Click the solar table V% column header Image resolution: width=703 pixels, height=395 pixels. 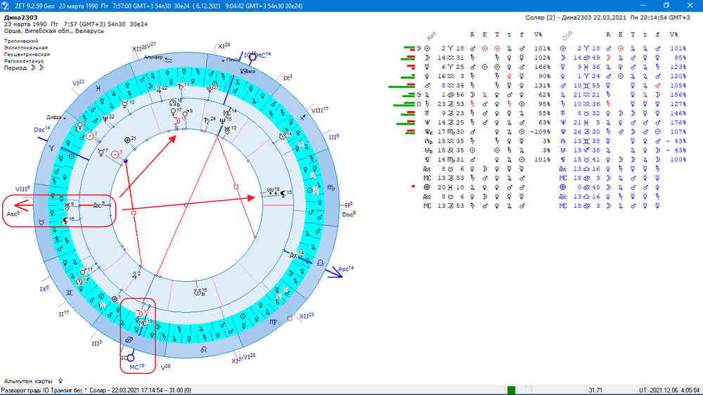674,34
